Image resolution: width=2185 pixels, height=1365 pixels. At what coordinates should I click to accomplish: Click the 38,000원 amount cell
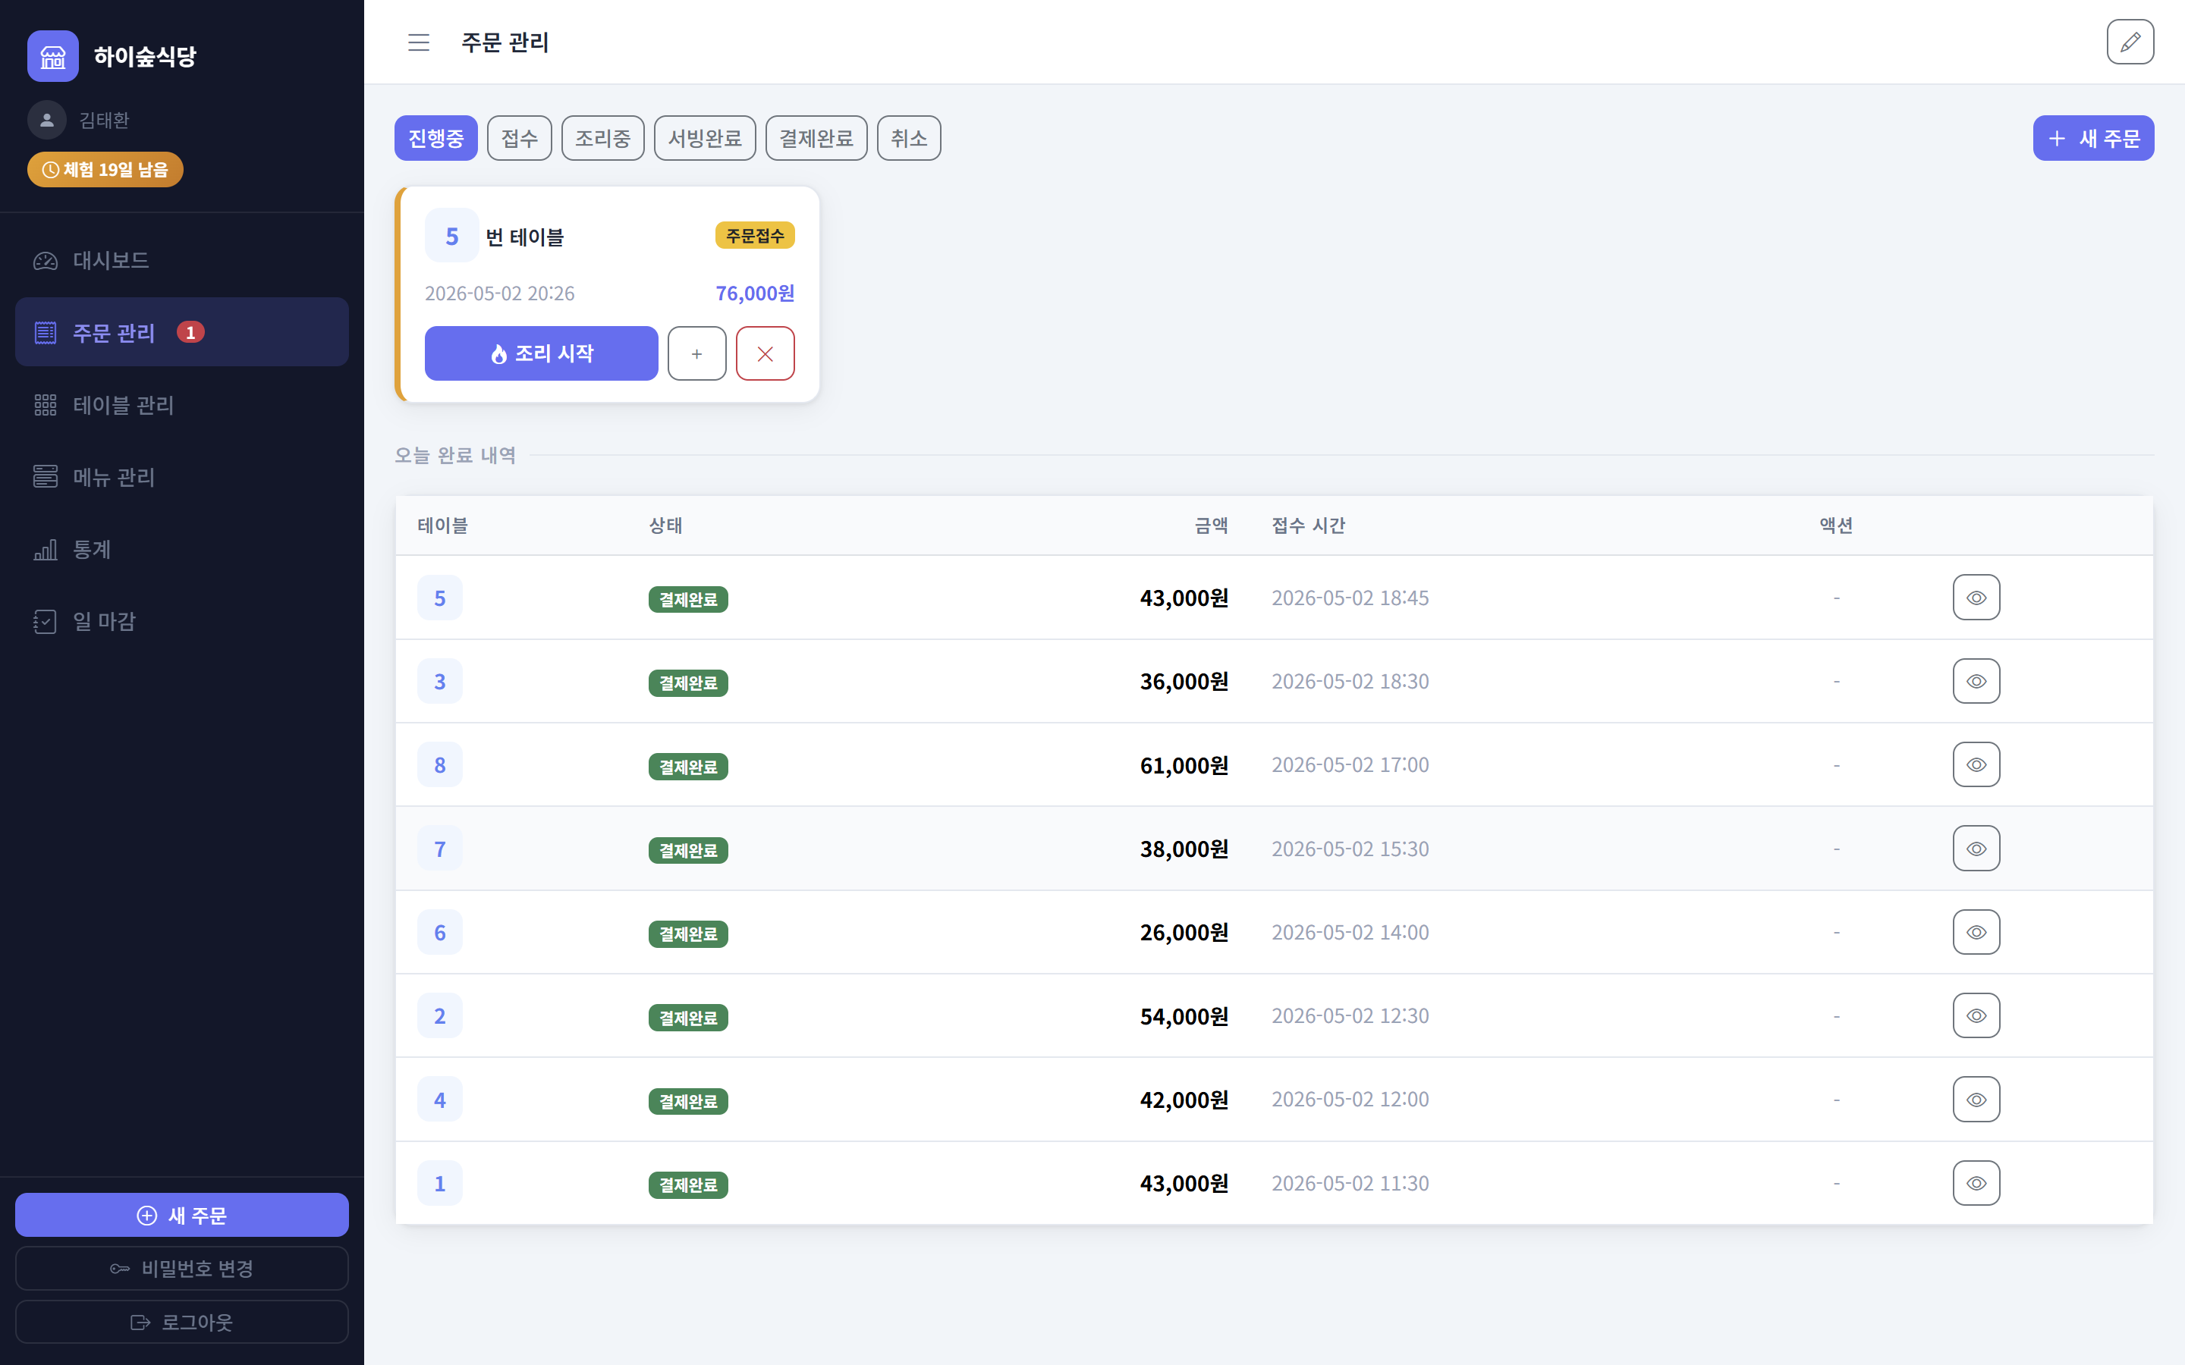point(1184,849)
